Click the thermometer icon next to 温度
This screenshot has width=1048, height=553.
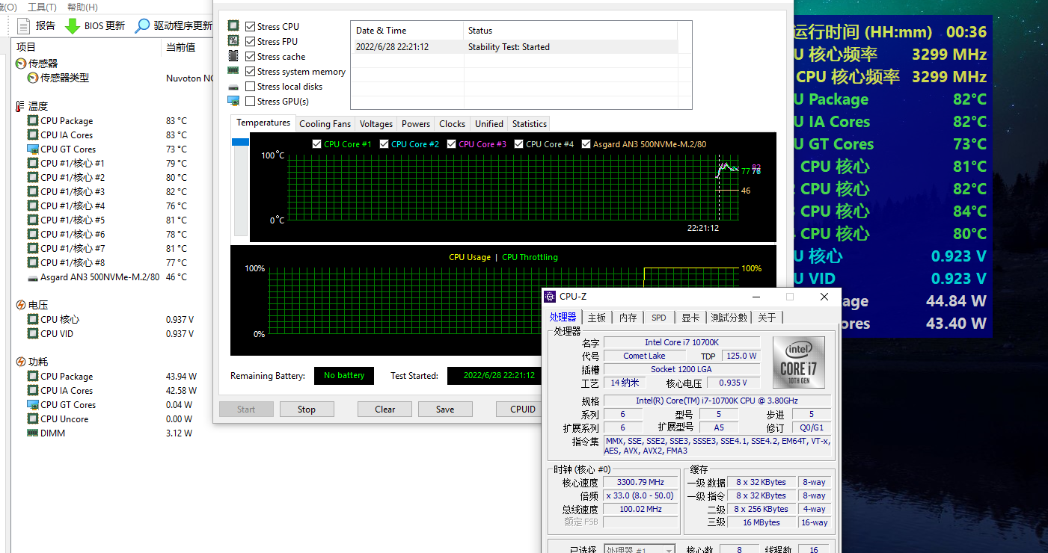[x=20, y=106]
